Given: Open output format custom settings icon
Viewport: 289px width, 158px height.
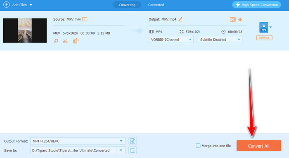Looking at the screenshot, I should pyautogui.click(x=133, y=141).
